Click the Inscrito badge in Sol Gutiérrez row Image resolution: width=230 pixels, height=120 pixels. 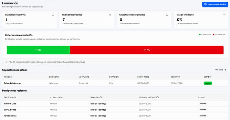(x=203, y=110)
